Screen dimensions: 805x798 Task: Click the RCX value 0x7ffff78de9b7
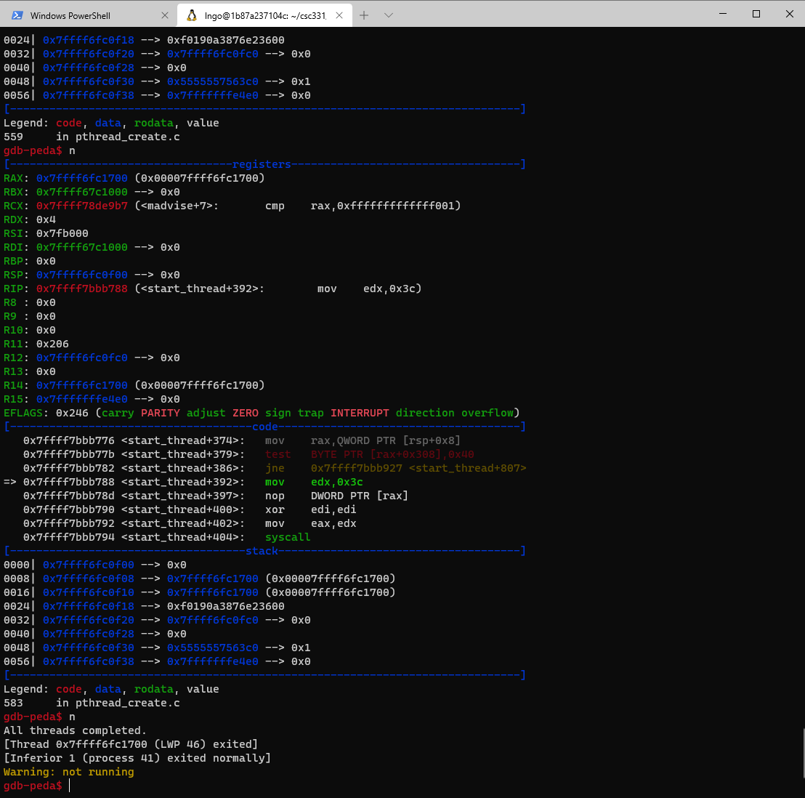[81, 206]
